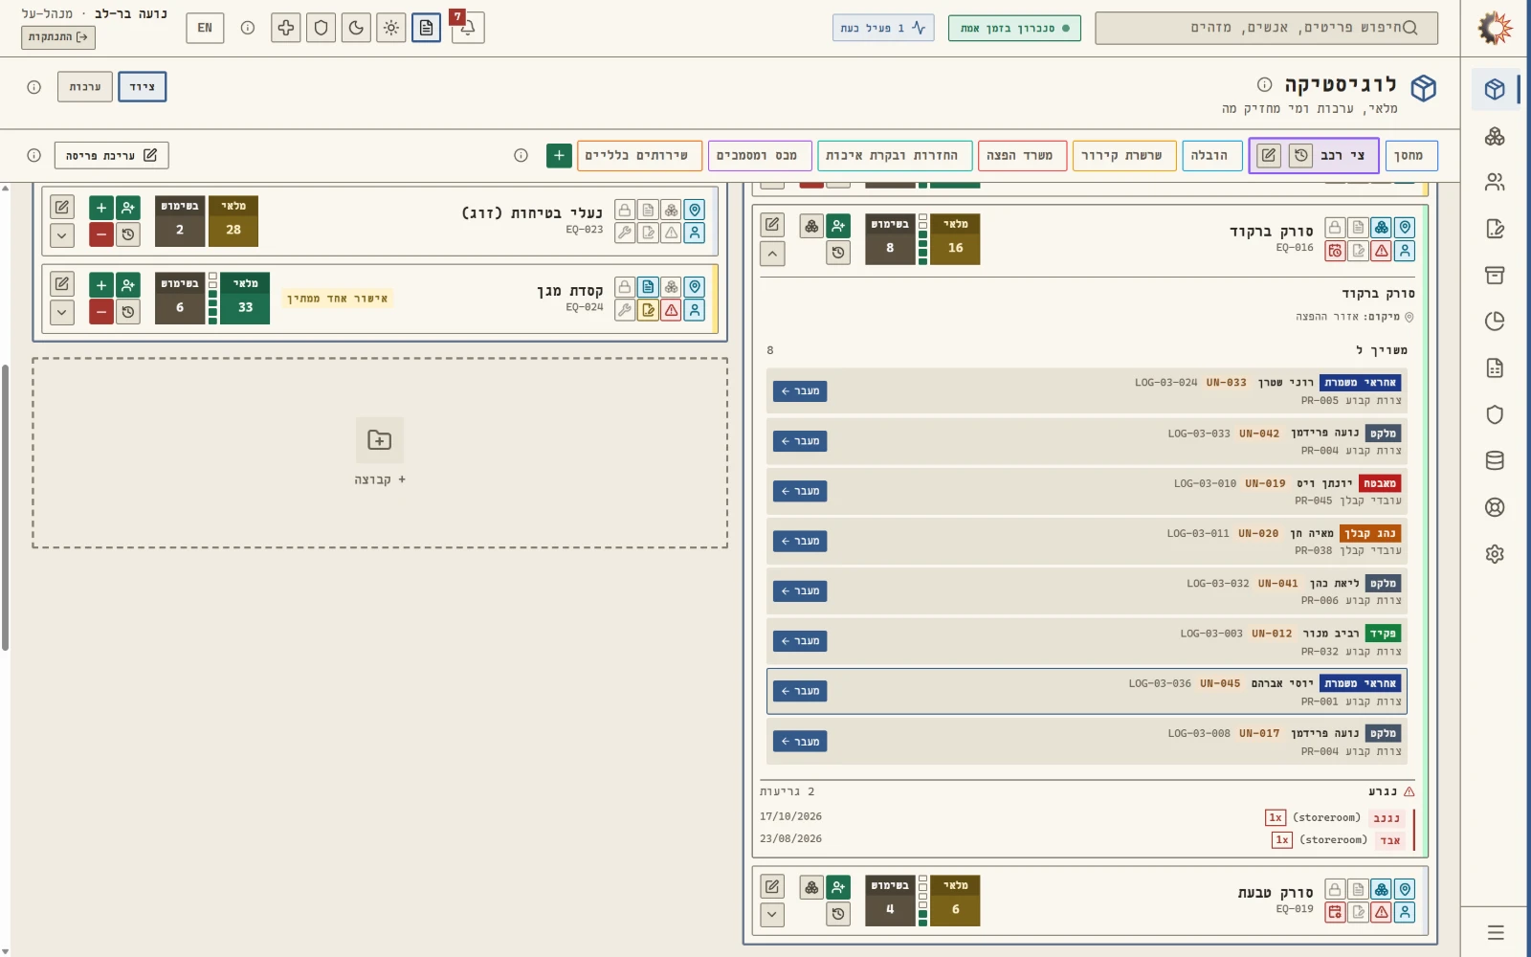Open the pie chart reports icon in sidebar
Viewport: 1531px width, 957px height.
point(1495,322)
